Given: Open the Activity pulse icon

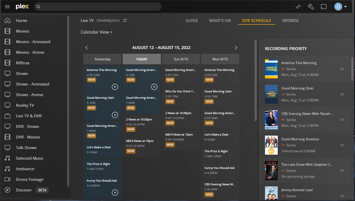Looking at the screenshot, I should click(x=298, y=6).
